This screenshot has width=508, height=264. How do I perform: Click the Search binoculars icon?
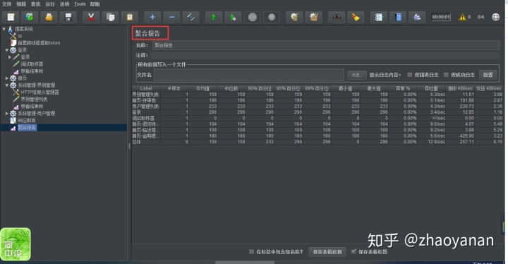pyautogui.click(x=337, y=17)
